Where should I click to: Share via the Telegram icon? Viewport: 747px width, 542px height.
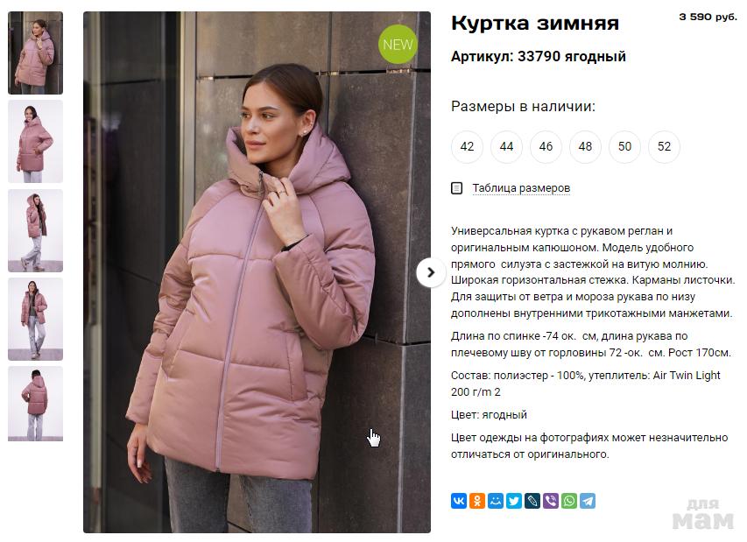coord(588,501)
